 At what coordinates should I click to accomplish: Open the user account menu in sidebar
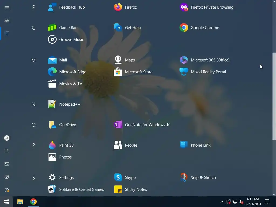point(7,138)
